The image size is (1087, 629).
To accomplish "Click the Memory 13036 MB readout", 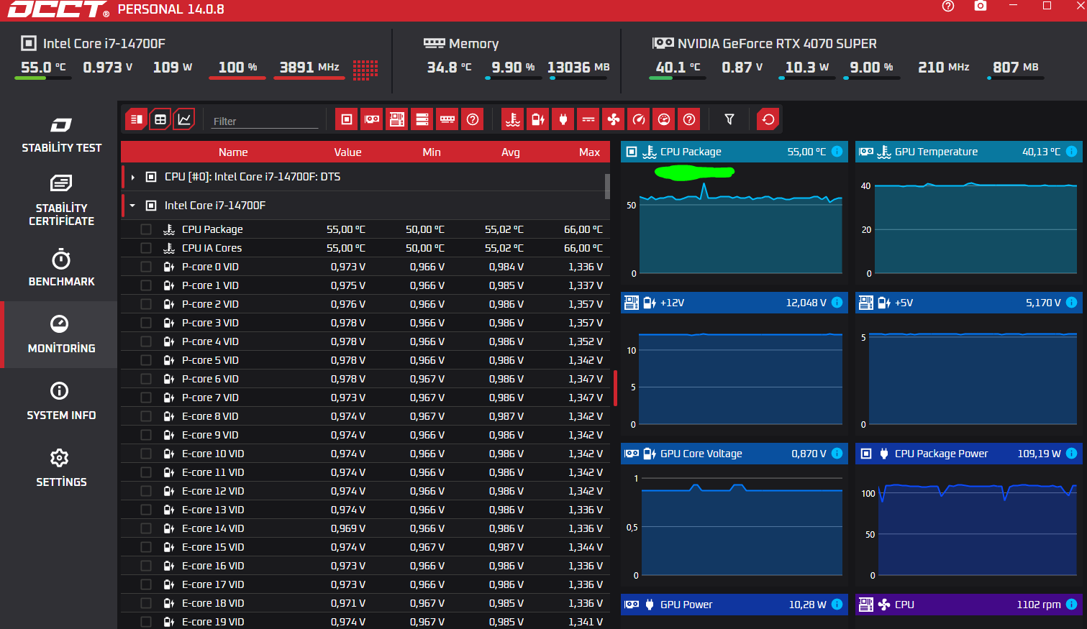I will [x=578, y=68].
